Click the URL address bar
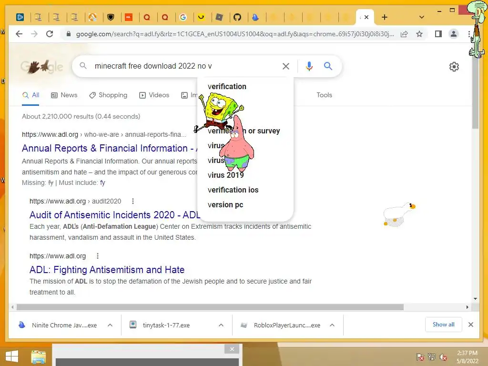The image size is (488, 366). 235,34
